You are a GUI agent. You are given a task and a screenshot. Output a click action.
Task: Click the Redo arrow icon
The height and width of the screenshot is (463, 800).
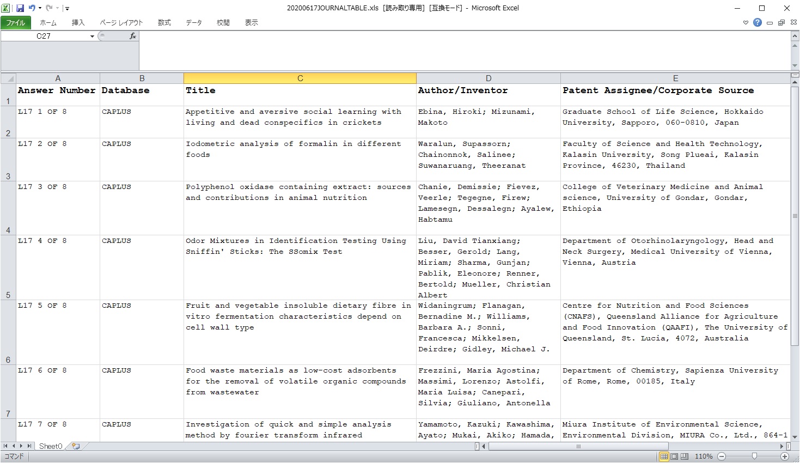click(49, 8)
